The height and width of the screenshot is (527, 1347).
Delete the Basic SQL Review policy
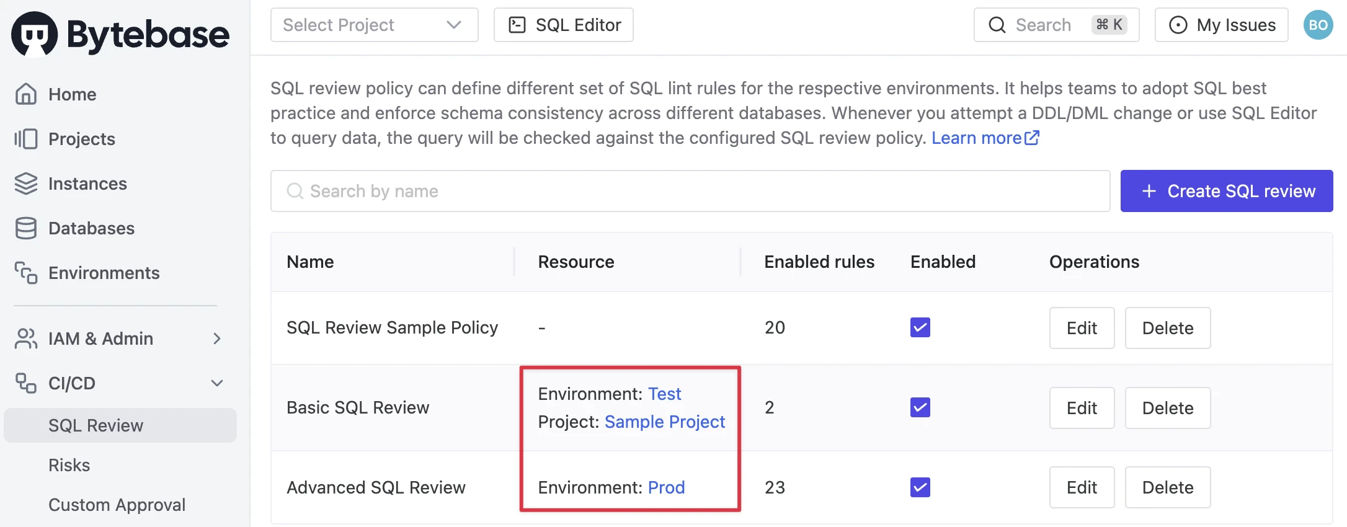(x=1168, y=408)
